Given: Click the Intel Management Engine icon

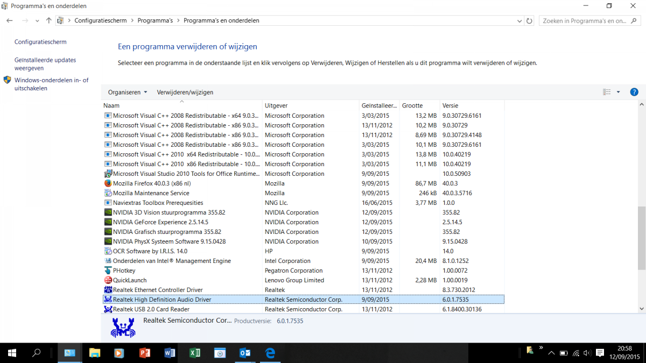Looking at the screenshot, I should tap(108, 261).
